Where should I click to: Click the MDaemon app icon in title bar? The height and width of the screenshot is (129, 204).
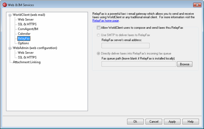tap(5, 5)
